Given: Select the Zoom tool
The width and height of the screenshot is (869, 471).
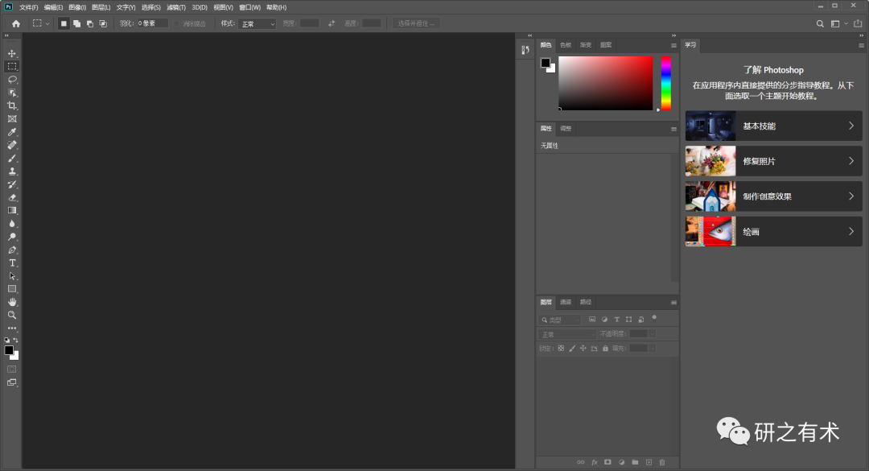Looking at the screenshot, I should (11, 315).
